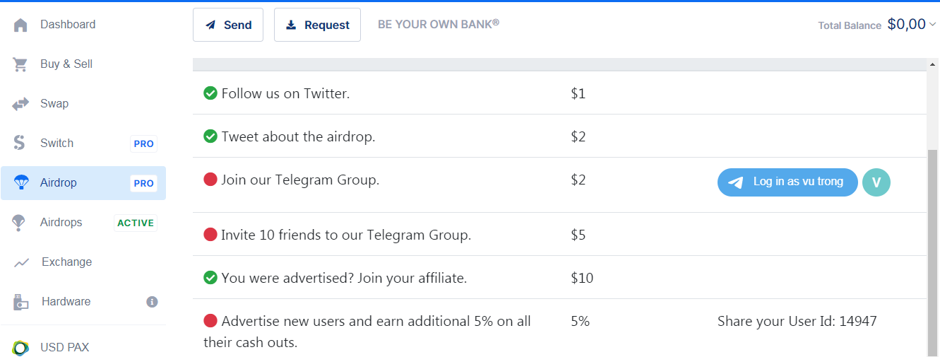Image resolution: width=940 pixels, height=357 pixels.
Task: Click the Hardware info circle icon
Action: click(x=152, y=302)
